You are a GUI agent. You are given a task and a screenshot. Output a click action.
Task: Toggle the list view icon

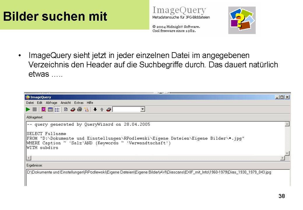[57, 109]
